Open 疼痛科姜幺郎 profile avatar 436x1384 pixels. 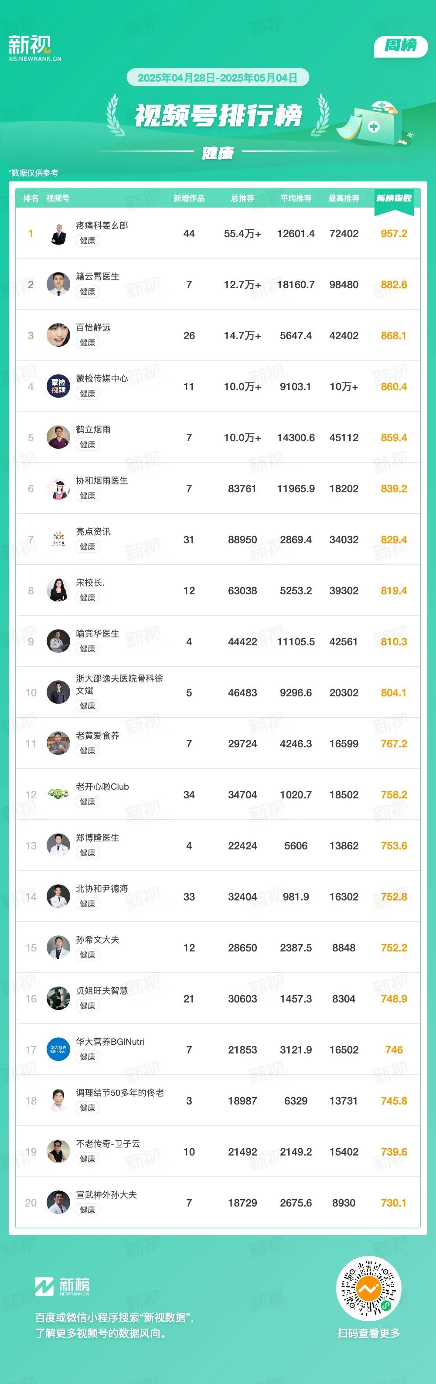coord(58,234)
